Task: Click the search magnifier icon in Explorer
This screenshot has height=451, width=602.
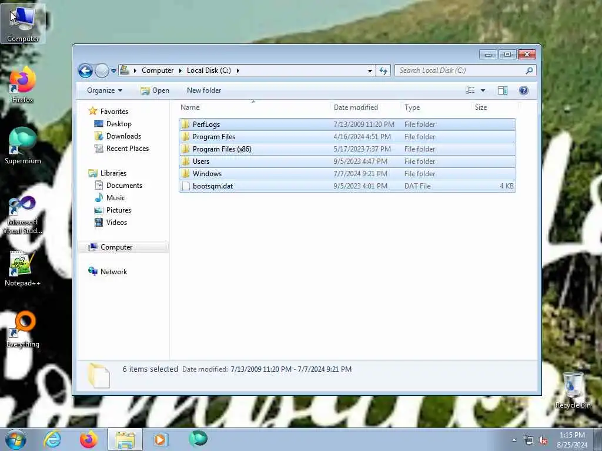Action: [x=529, y=70]
